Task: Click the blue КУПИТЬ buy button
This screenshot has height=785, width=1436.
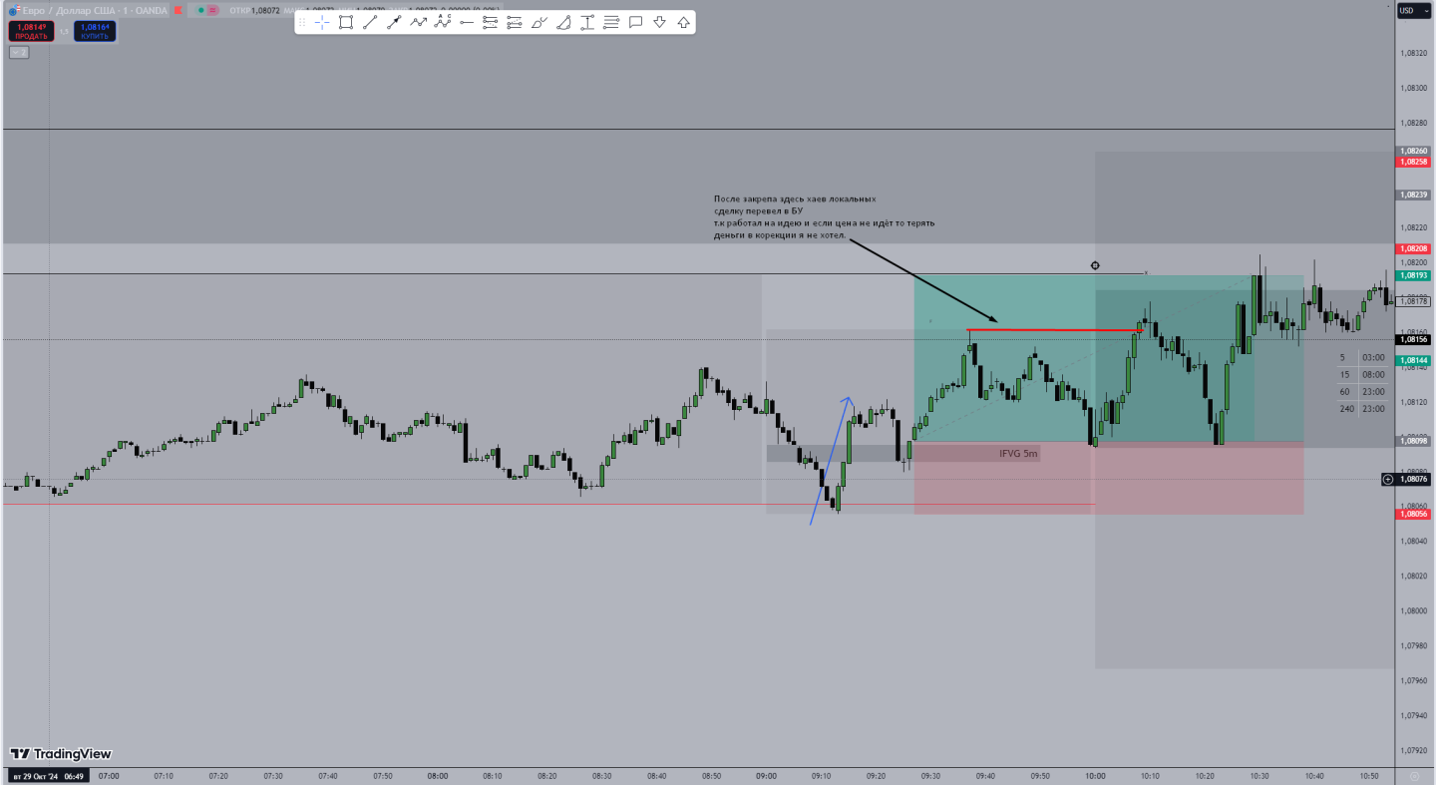Action: tap(95, 32)
